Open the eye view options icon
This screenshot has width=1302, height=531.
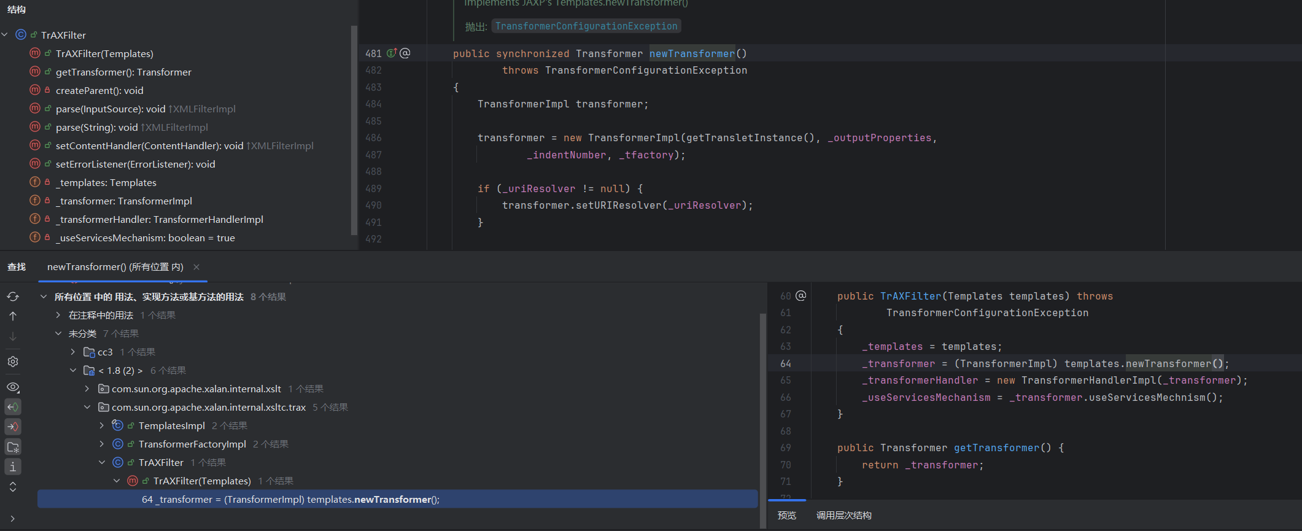13,387
